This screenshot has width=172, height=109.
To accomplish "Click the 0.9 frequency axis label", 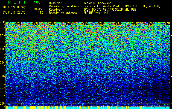I will pos(2,63).
